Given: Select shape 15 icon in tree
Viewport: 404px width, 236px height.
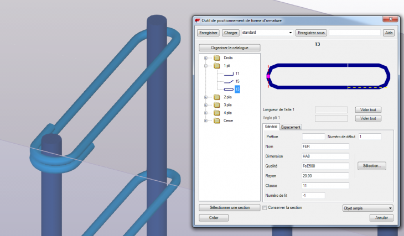Looking at the screenshot, I should pyautogui.click(x=229, y=82).
